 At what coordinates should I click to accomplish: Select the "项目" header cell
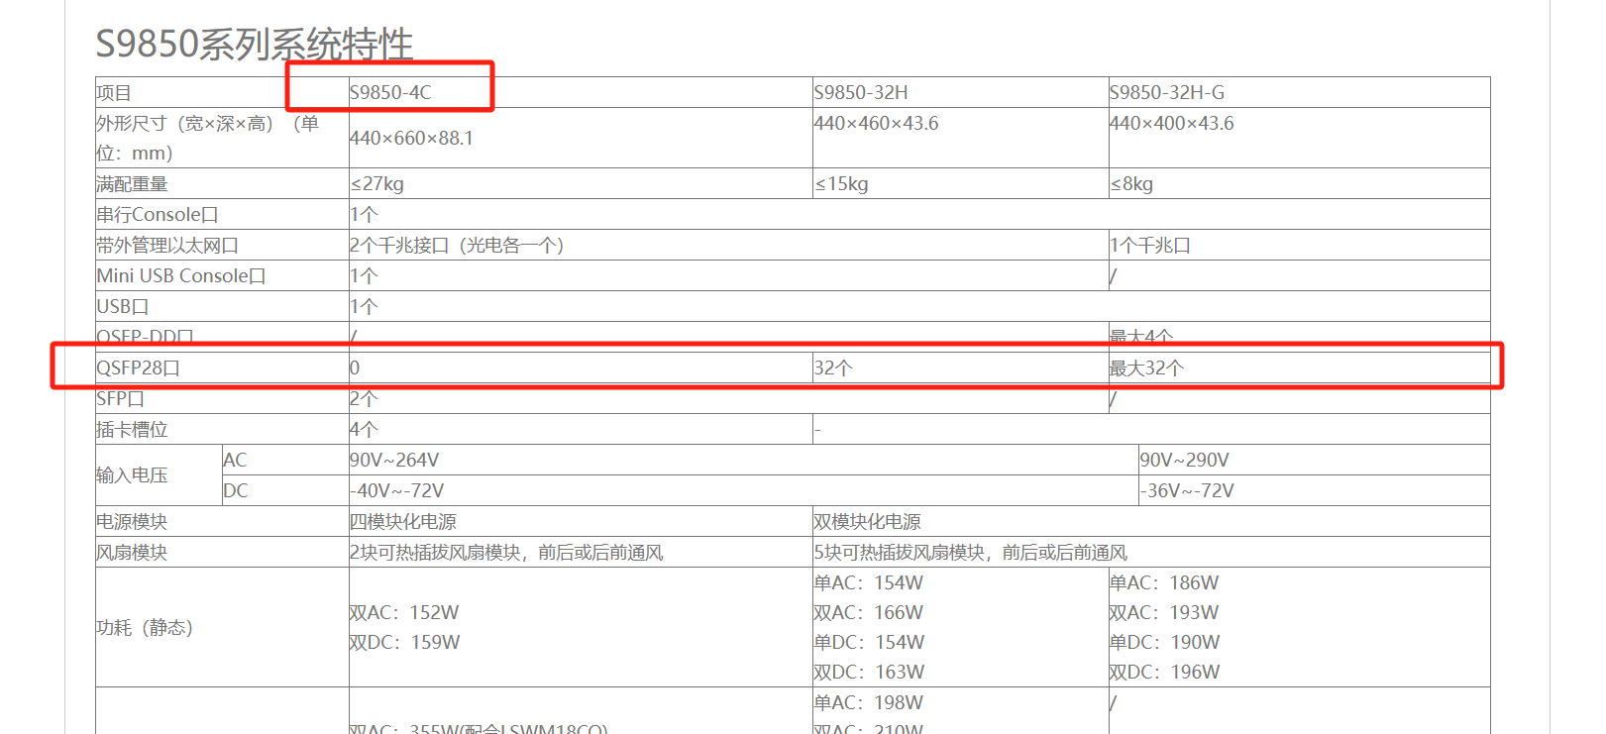tap(114, 93)
